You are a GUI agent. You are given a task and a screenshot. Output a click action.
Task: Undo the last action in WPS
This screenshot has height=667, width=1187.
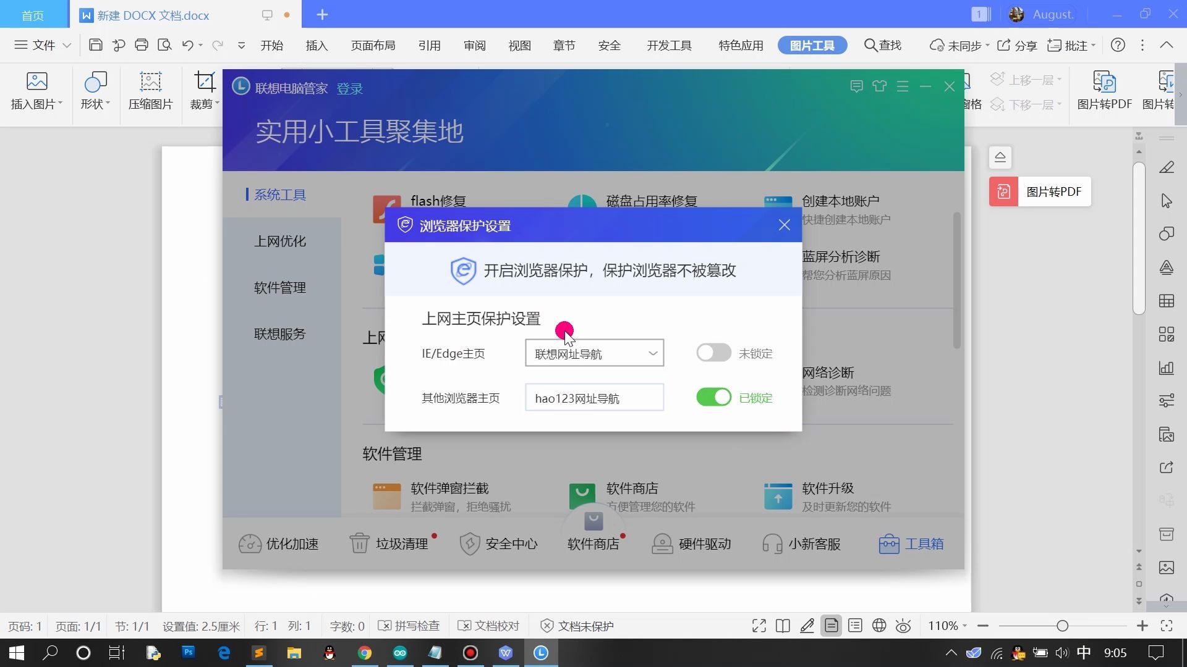(187, 45)
